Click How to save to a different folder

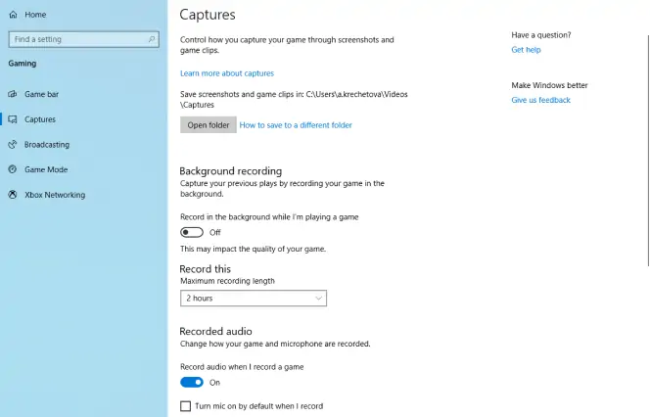(296, 125)
